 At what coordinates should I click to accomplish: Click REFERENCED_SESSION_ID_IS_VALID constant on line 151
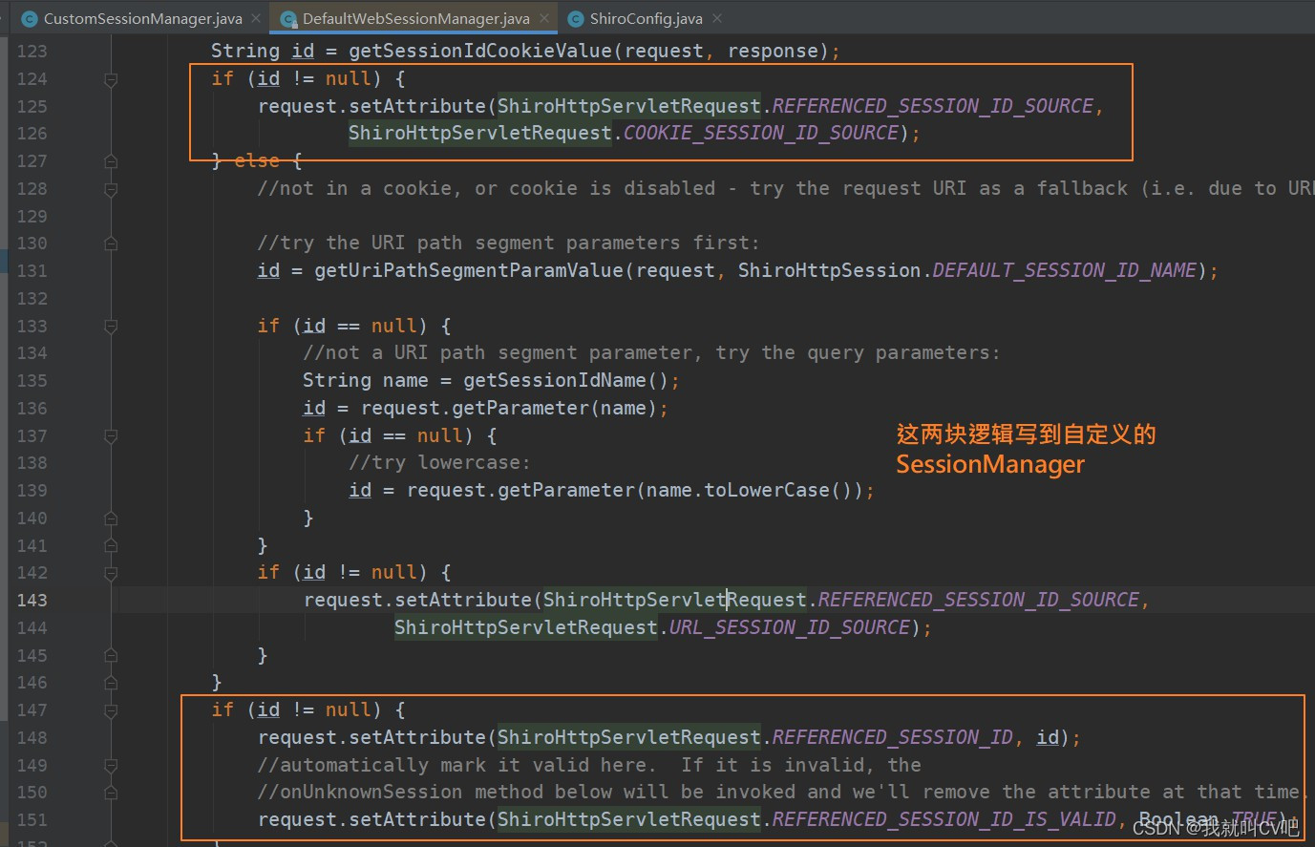[x=944, y=820]
